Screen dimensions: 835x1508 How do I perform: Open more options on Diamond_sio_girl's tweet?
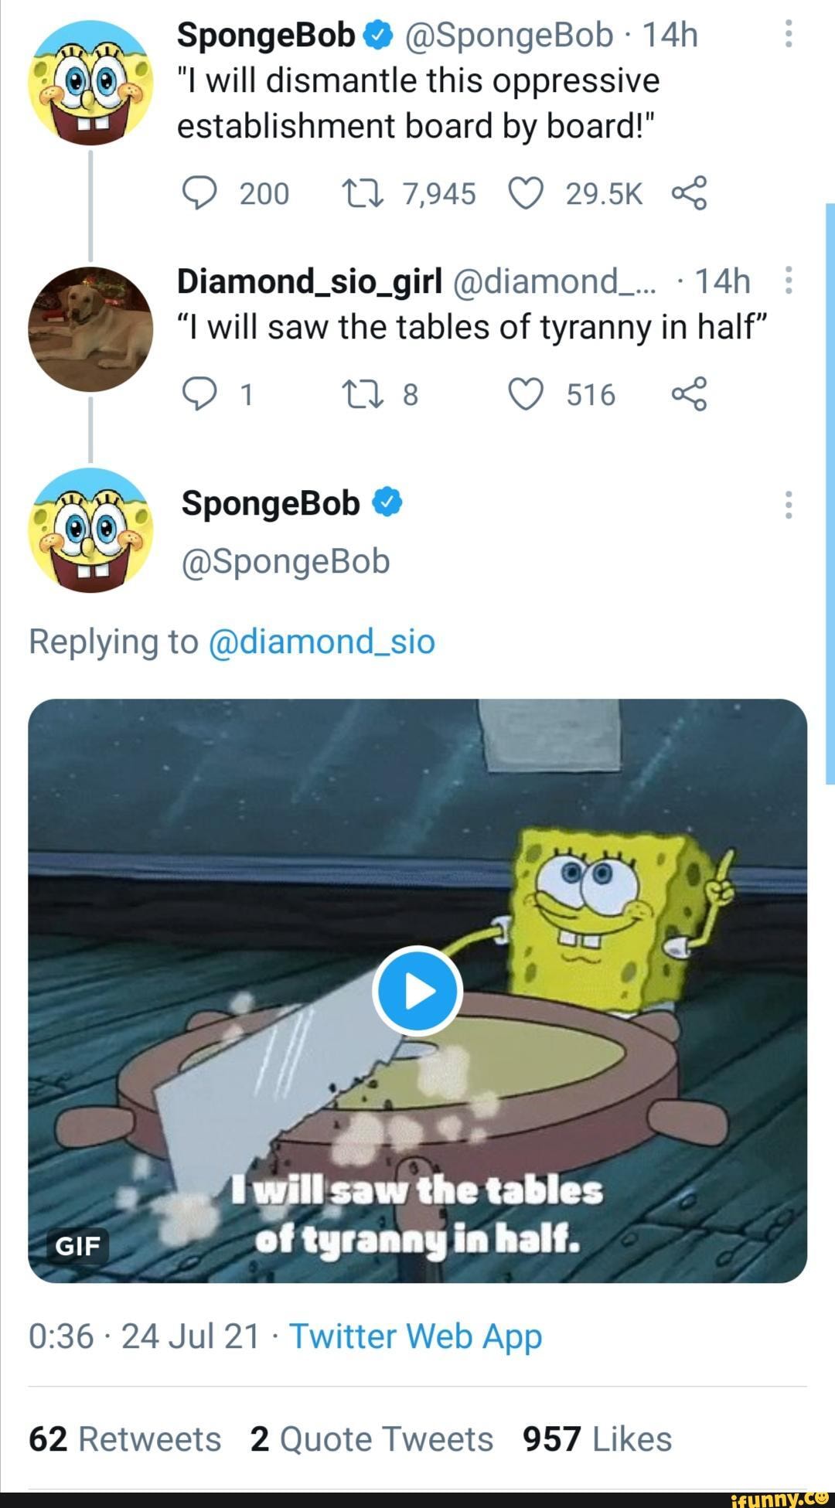790,278
